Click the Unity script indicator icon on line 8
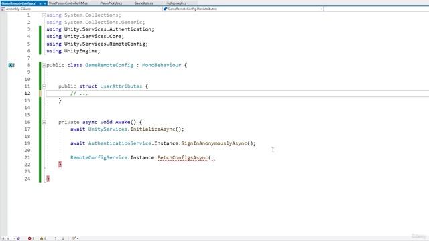 [x=11, y=65]
